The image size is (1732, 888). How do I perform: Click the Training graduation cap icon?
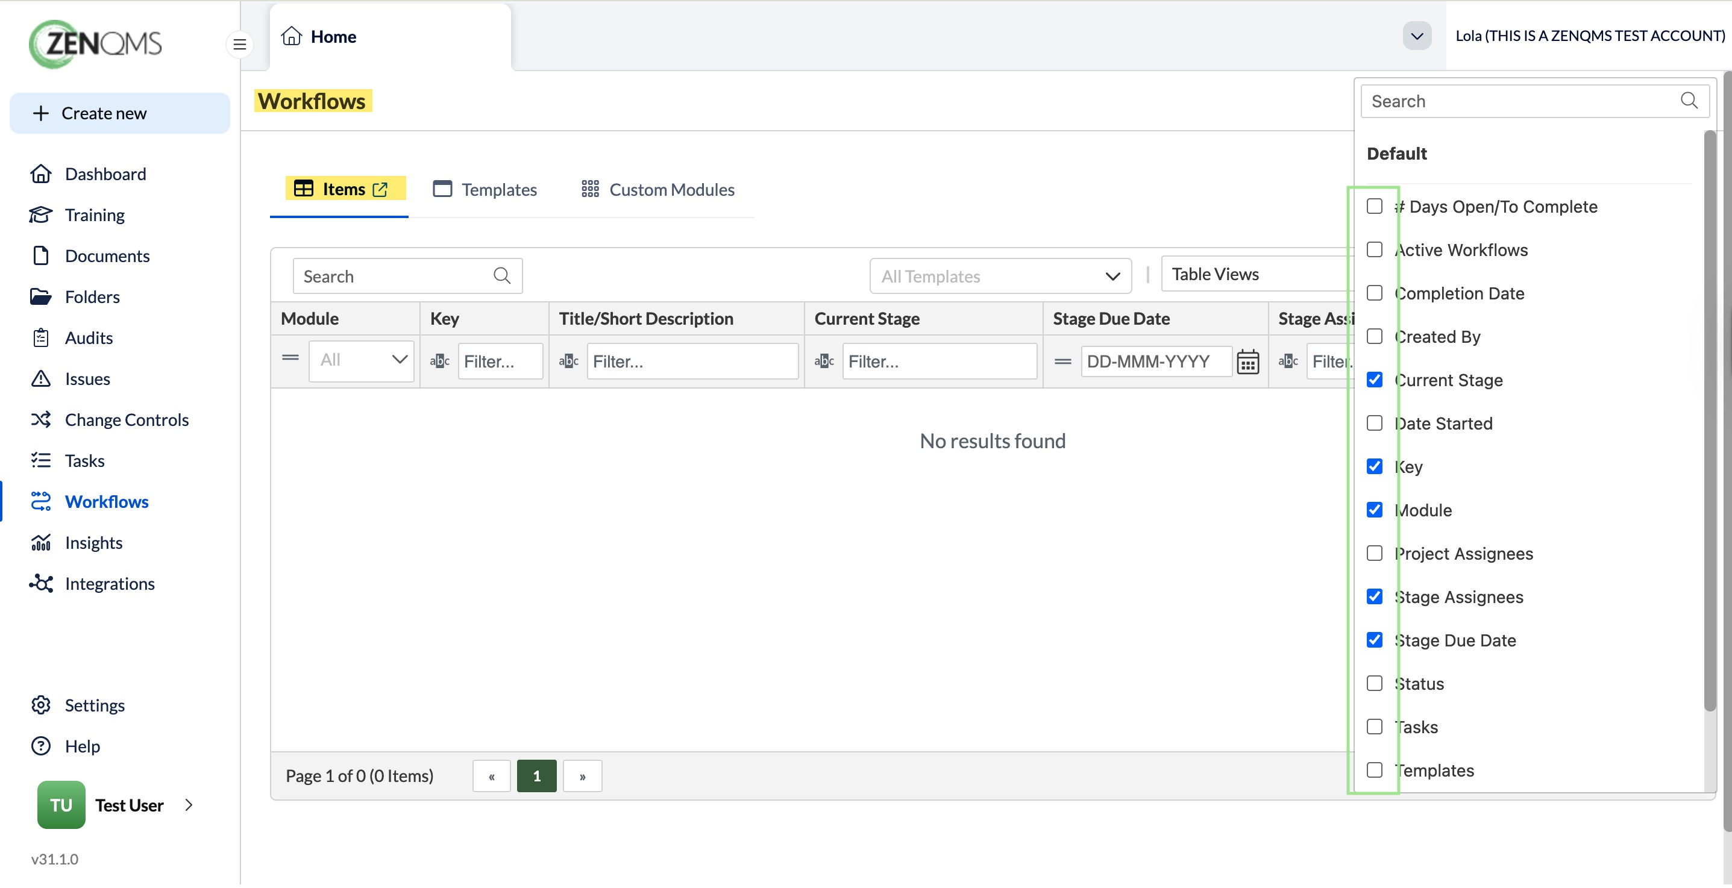[41, 215]
